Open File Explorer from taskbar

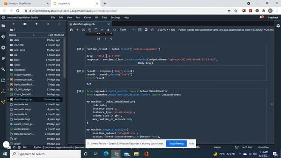[137, 154]
